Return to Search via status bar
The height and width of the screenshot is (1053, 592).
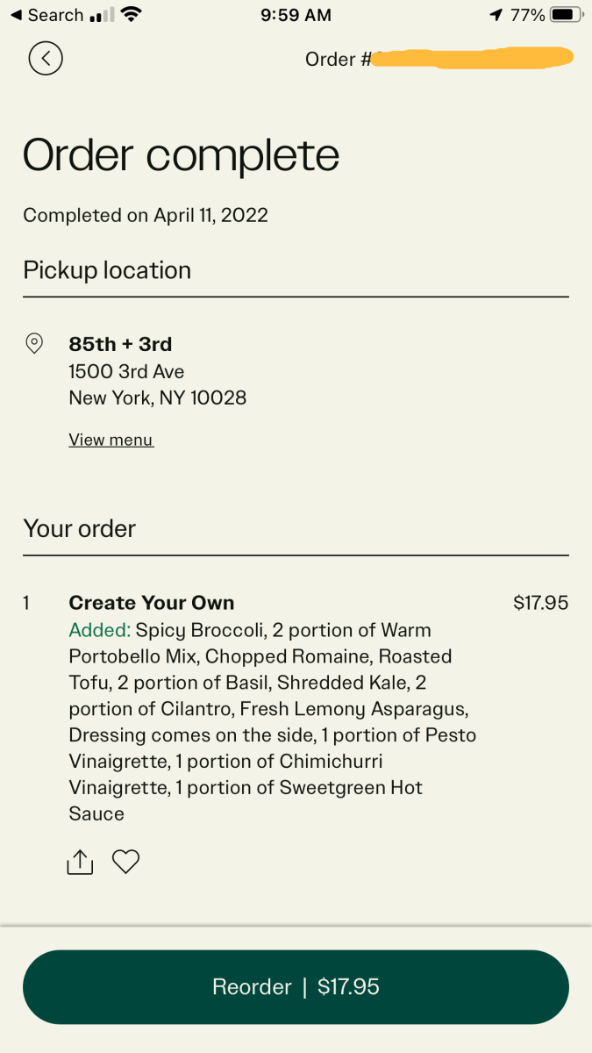coord(46,15)
